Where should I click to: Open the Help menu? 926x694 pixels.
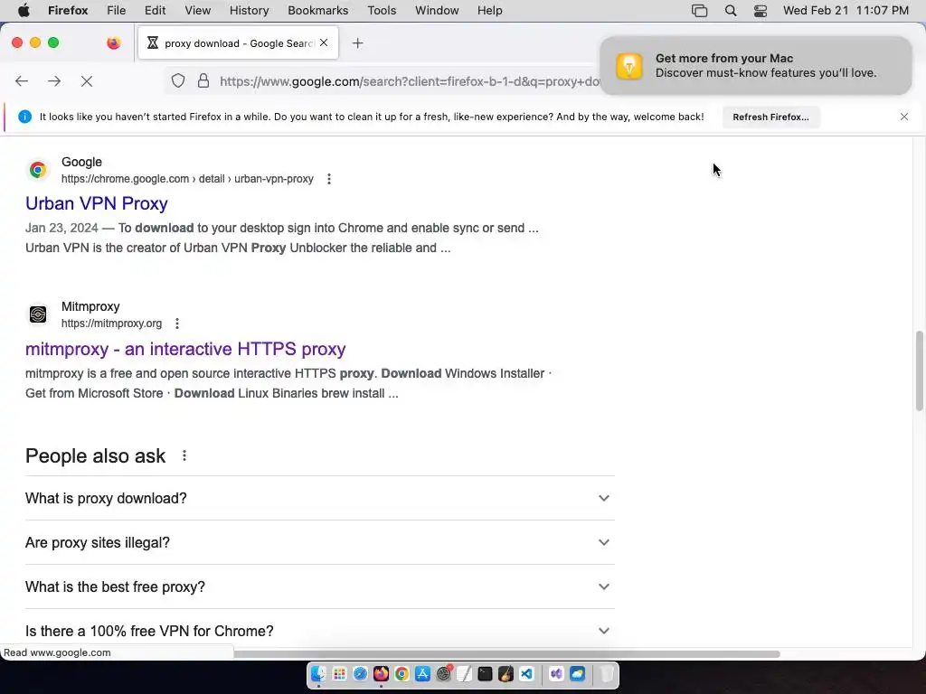coord(489,10)
